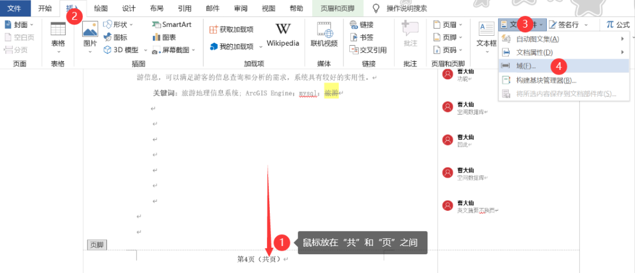The width and height of the screenshot is (635, 273).
Task: Open the 邮件 ribbon tab
Action: (x=213, y=8)
